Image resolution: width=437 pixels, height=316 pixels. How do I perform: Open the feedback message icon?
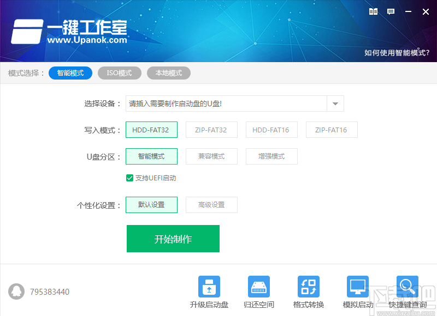(x=391, y=11)
